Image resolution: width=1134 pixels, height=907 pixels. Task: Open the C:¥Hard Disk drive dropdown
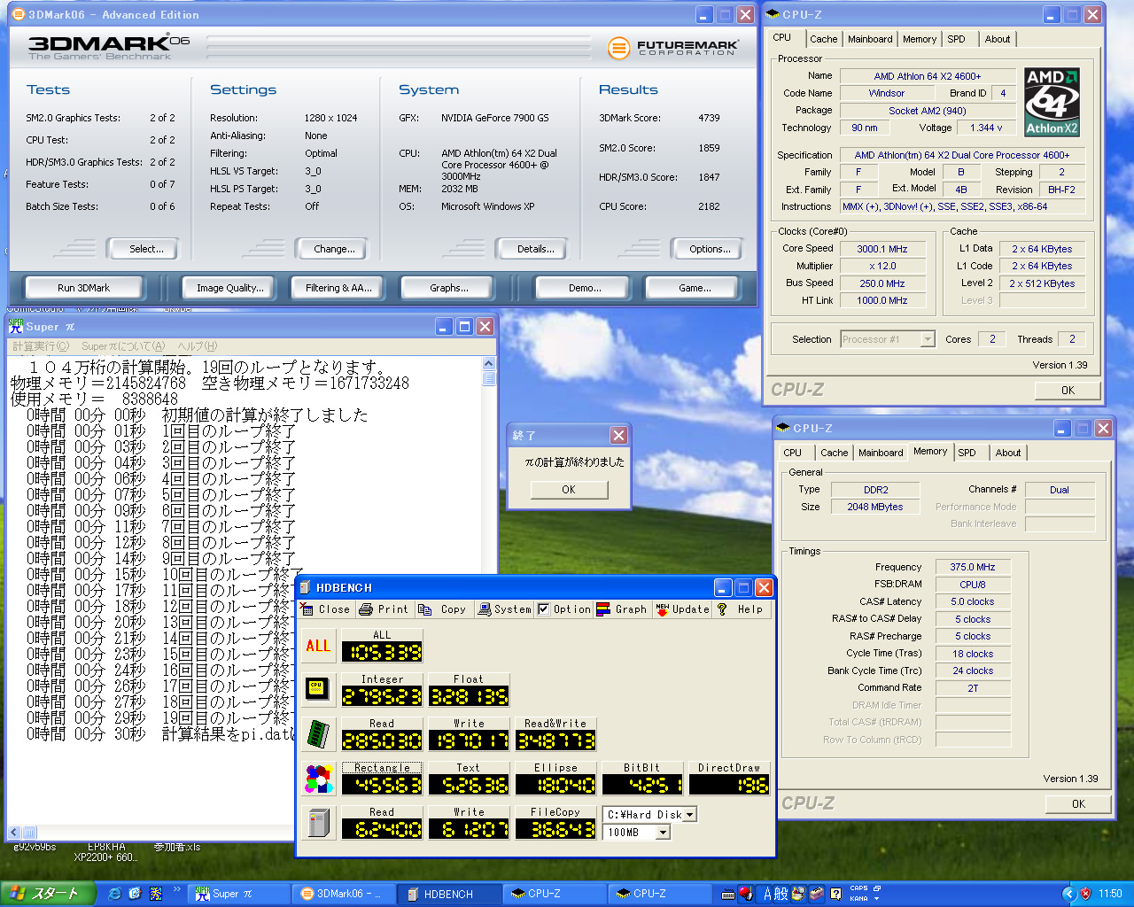click(689, 814)
